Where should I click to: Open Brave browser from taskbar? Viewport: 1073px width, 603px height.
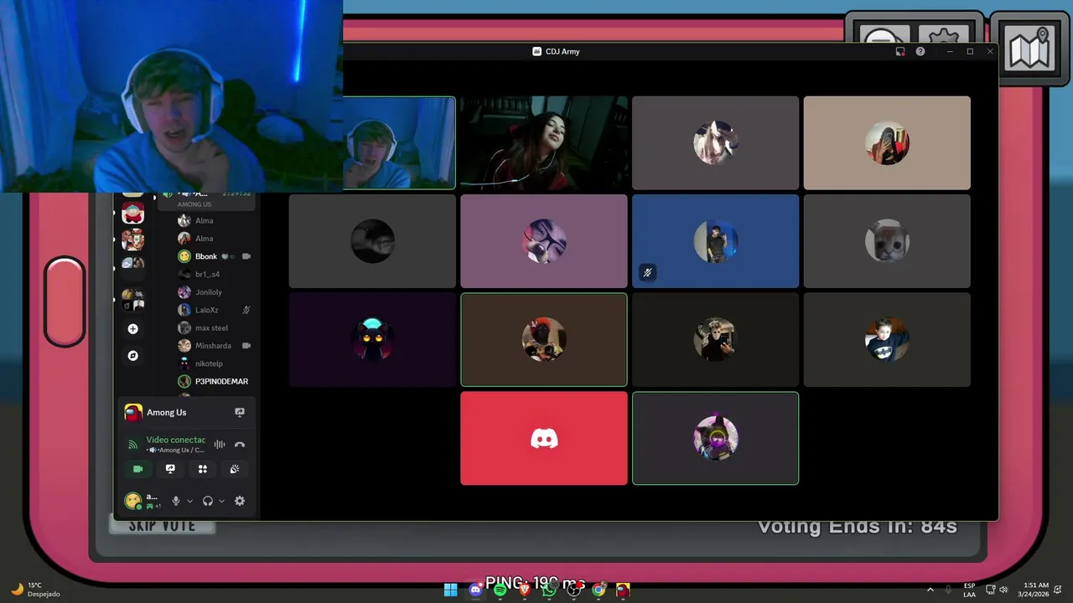click(x=525, y=590)
